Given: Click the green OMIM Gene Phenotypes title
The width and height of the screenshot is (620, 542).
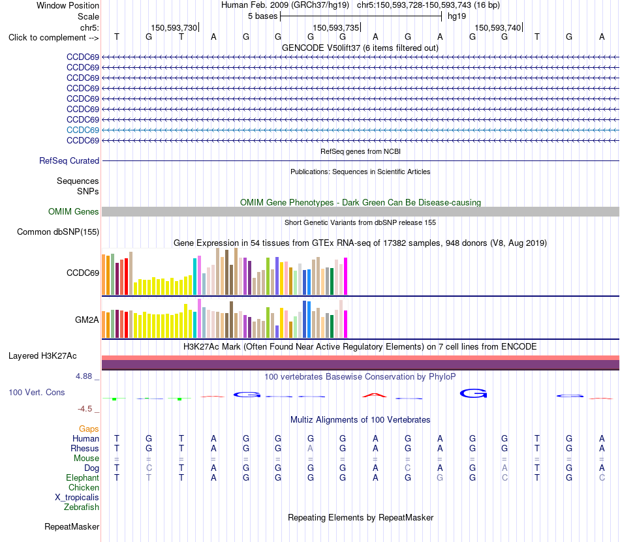Looking at the screenshot, I should (360, 202).
